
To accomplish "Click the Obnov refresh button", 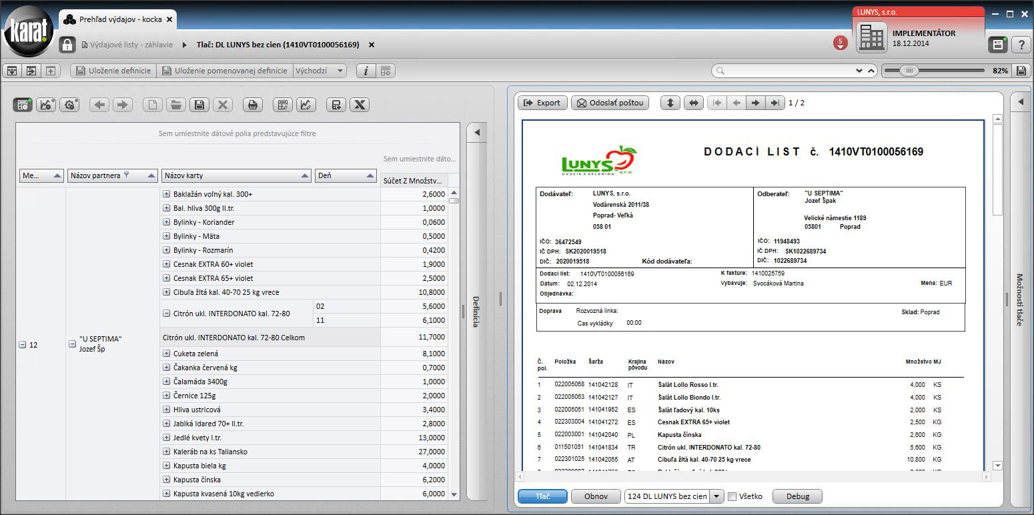I will pyautogui.click(x=596, y=496).
